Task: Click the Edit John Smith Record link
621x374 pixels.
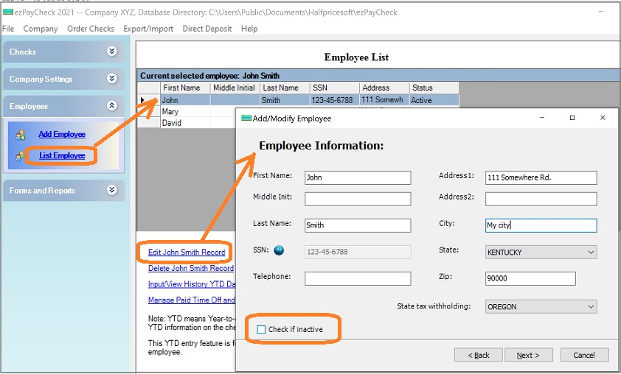Action: (186, 253)
